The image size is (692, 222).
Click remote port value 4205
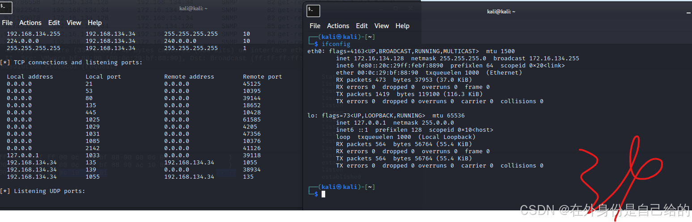click(x=250, y=126)
